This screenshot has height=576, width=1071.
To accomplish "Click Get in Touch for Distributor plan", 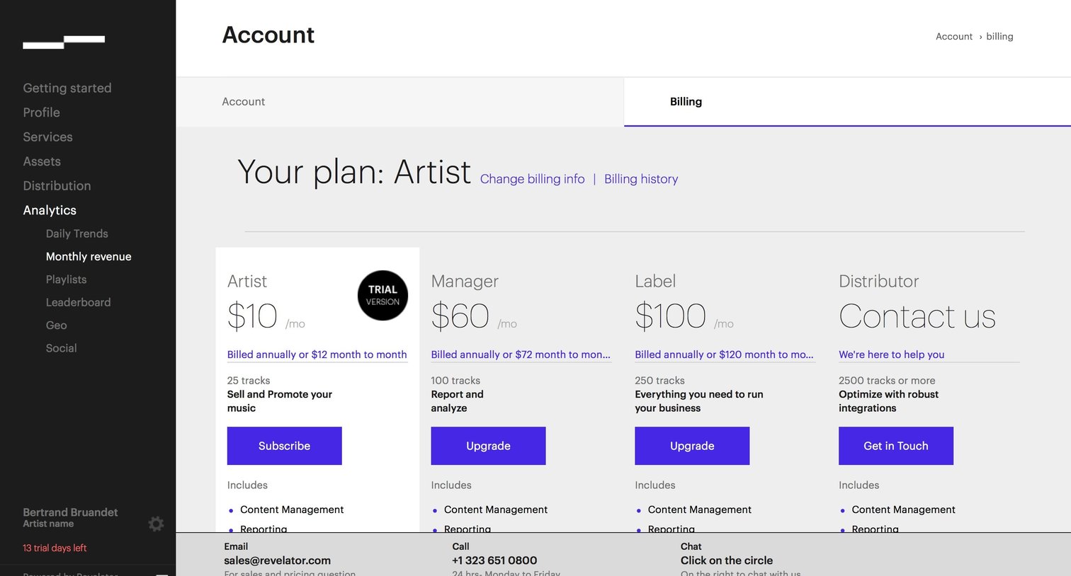I will point(896,446).
